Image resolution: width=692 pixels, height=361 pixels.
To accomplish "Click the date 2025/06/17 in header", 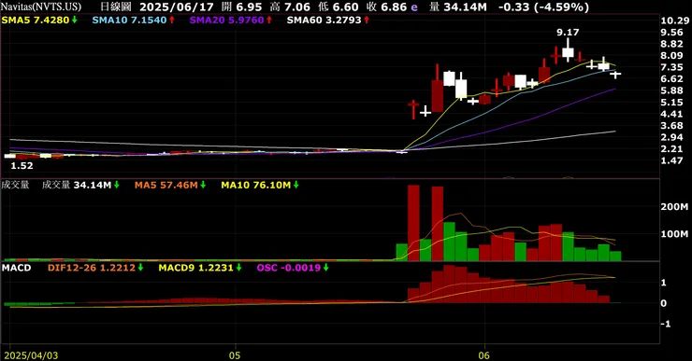I will pyautogui.click(x=177, y=7).
